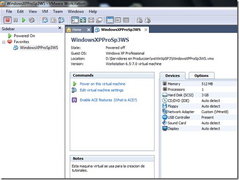Close the Sidebar panel
The image size is (239, 180).
(60, 28)
